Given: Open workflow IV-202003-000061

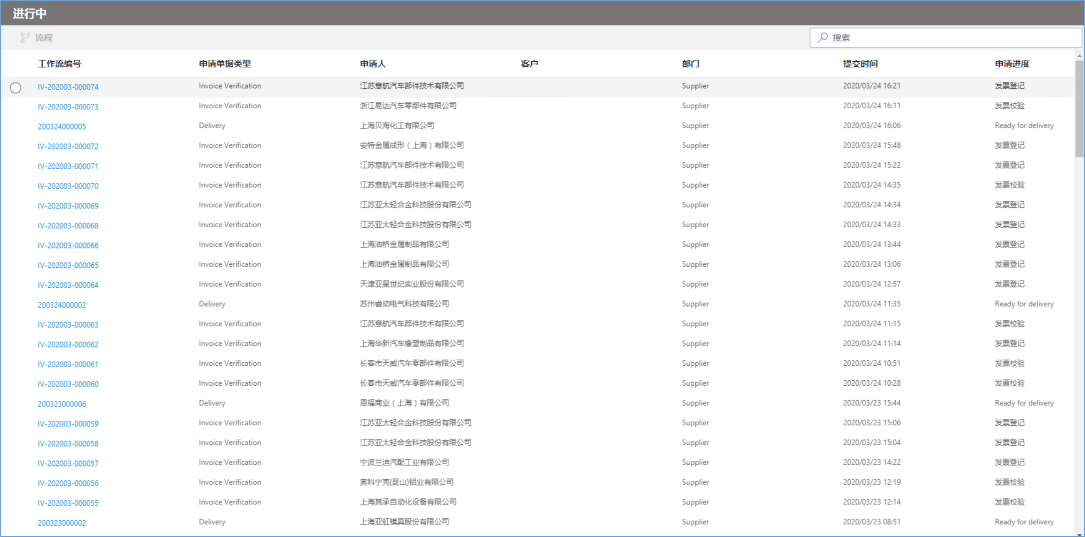Looking at the screenshot, I should pyautogui.click(x=68, y=364).
